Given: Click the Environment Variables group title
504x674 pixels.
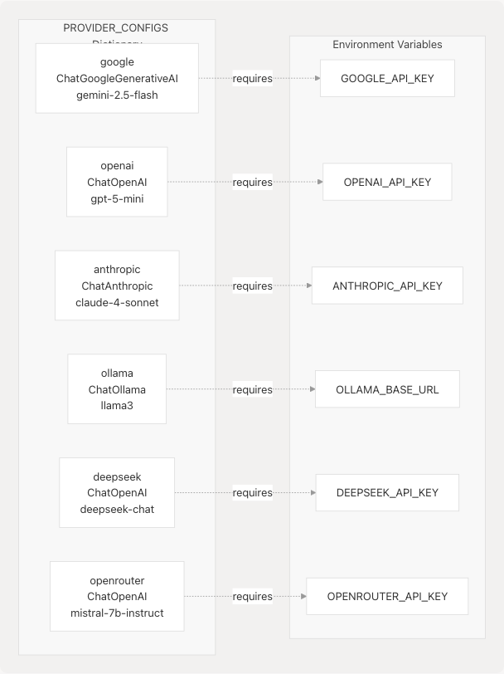Looking at the screenshot, I should point(387,45).
